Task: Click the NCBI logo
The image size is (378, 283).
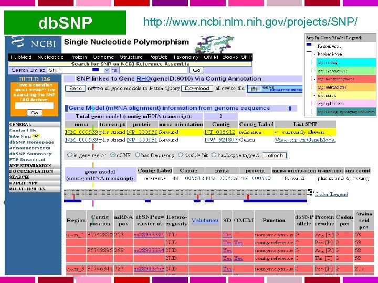Action: tap(34, 43)
